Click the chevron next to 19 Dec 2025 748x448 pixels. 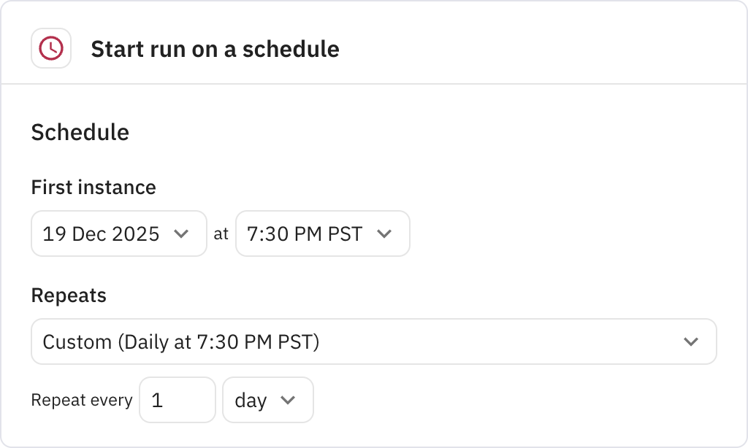(x=180, y=234)
